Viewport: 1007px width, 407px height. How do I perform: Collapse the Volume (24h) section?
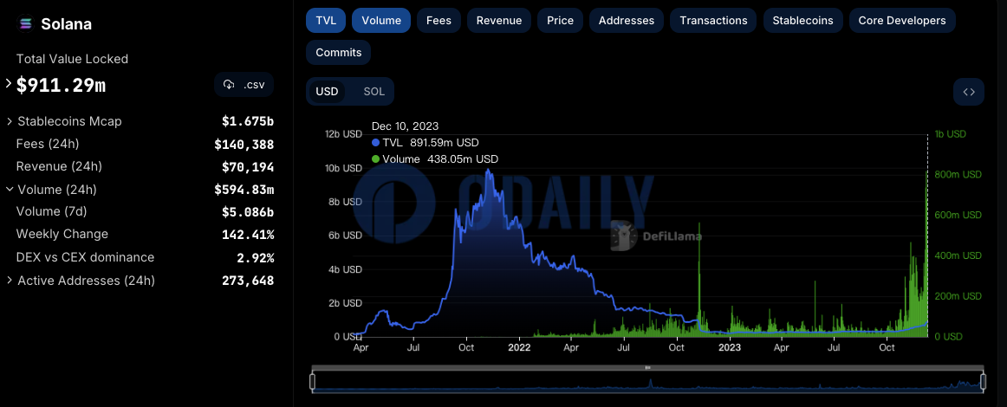tap(10, 190)
